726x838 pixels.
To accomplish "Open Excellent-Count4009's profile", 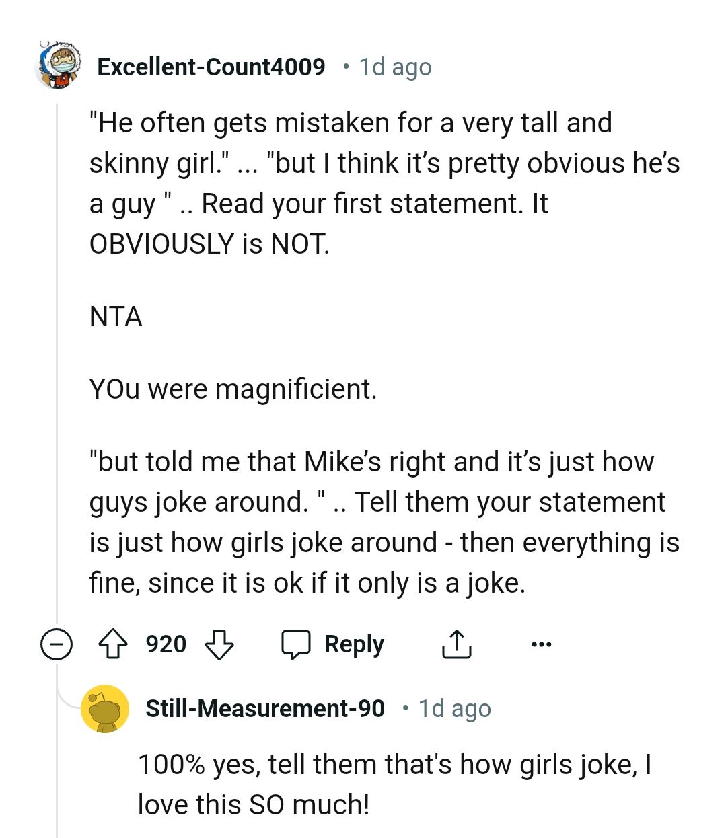I will pos(212,67).
